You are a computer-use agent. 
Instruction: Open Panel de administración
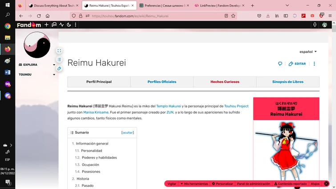pos(254,184)
